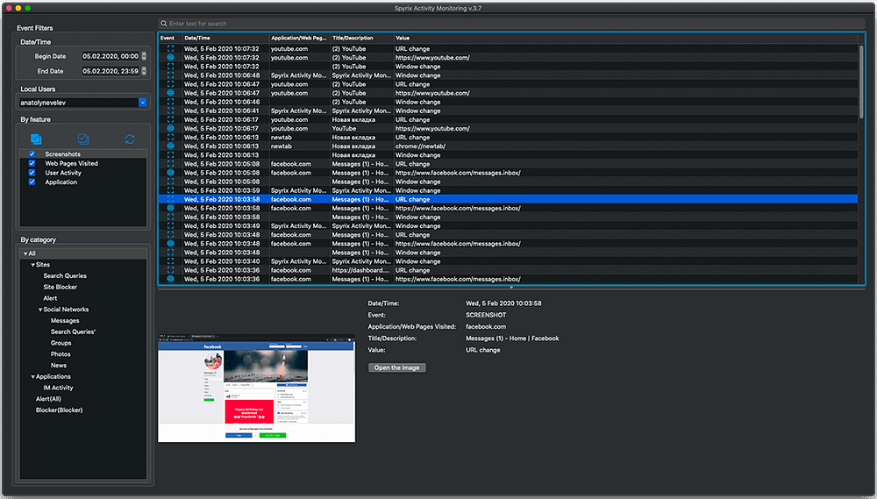Select Search Queries under Sites
Image resolution: width=877 pixels, height=499 pixels.
click(65, 275)
